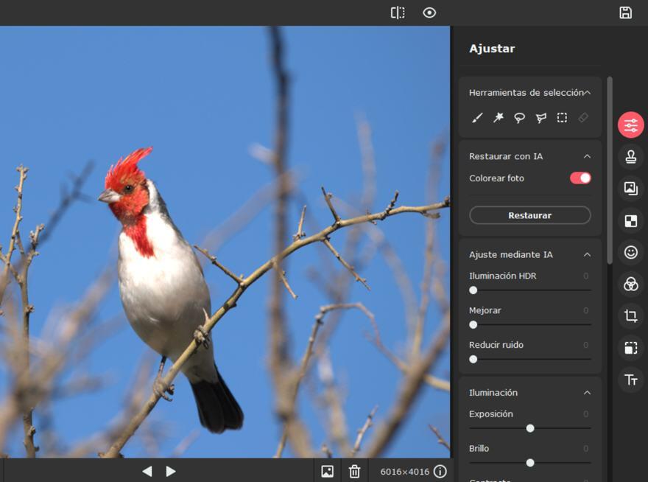This screenshot has width=648, height=482.
Task: Select the magic wand selection tool
Action: pos(499,118)
